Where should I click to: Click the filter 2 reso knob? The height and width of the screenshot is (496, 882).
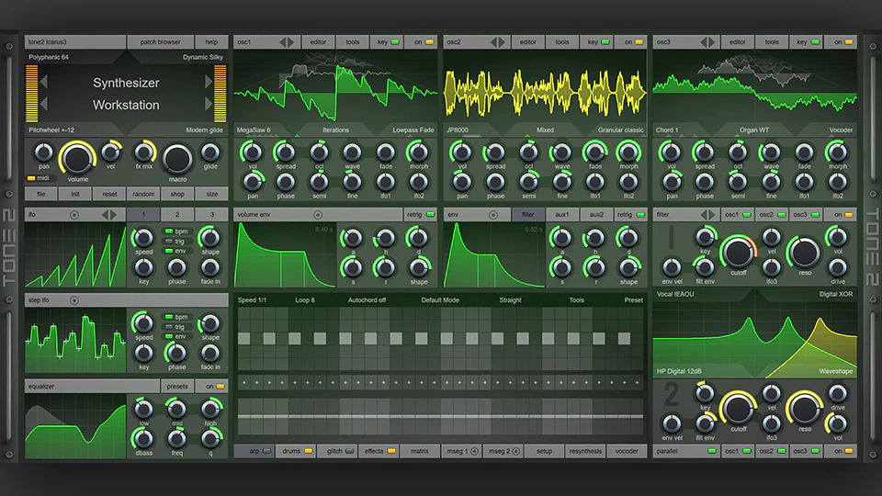pos(805,408)
